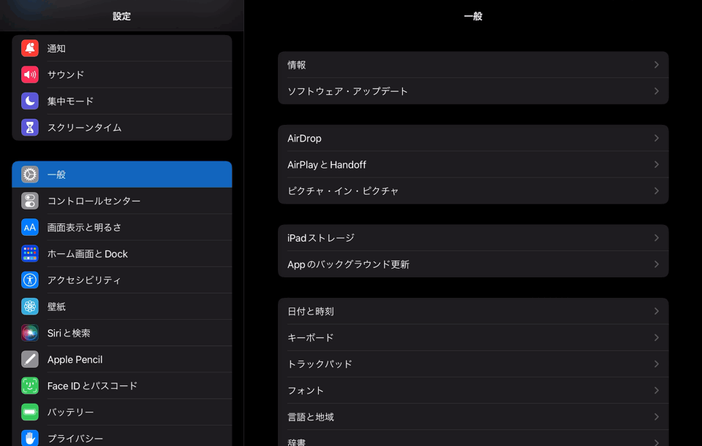Open ホーム画面とDock settings
Viewport: 702px width, 446px height.
(122, 254)
